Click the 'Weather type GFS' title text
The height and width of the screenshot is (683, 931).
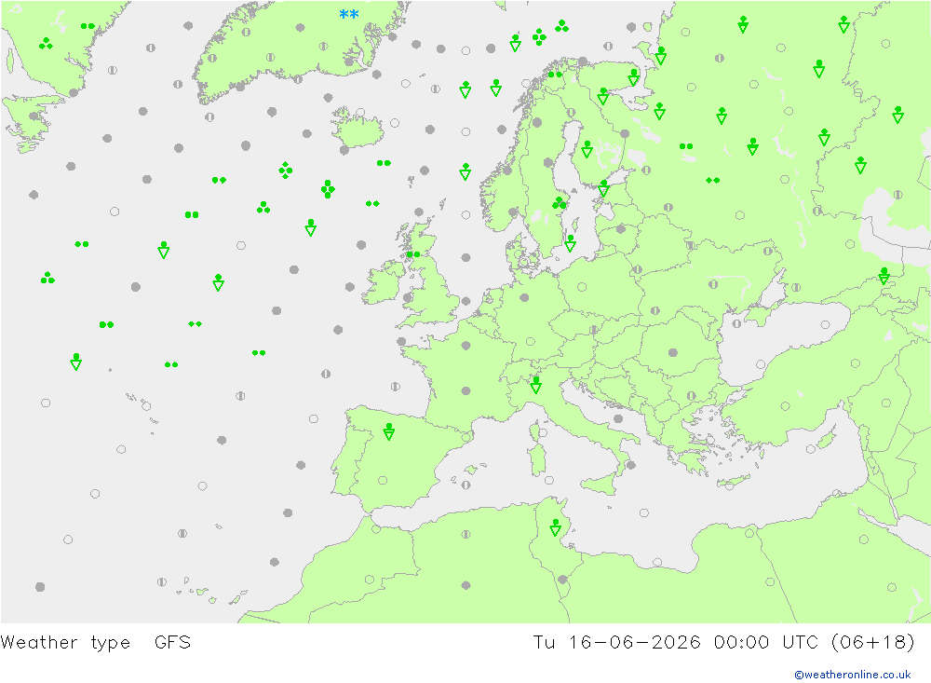tap(96, 643)
